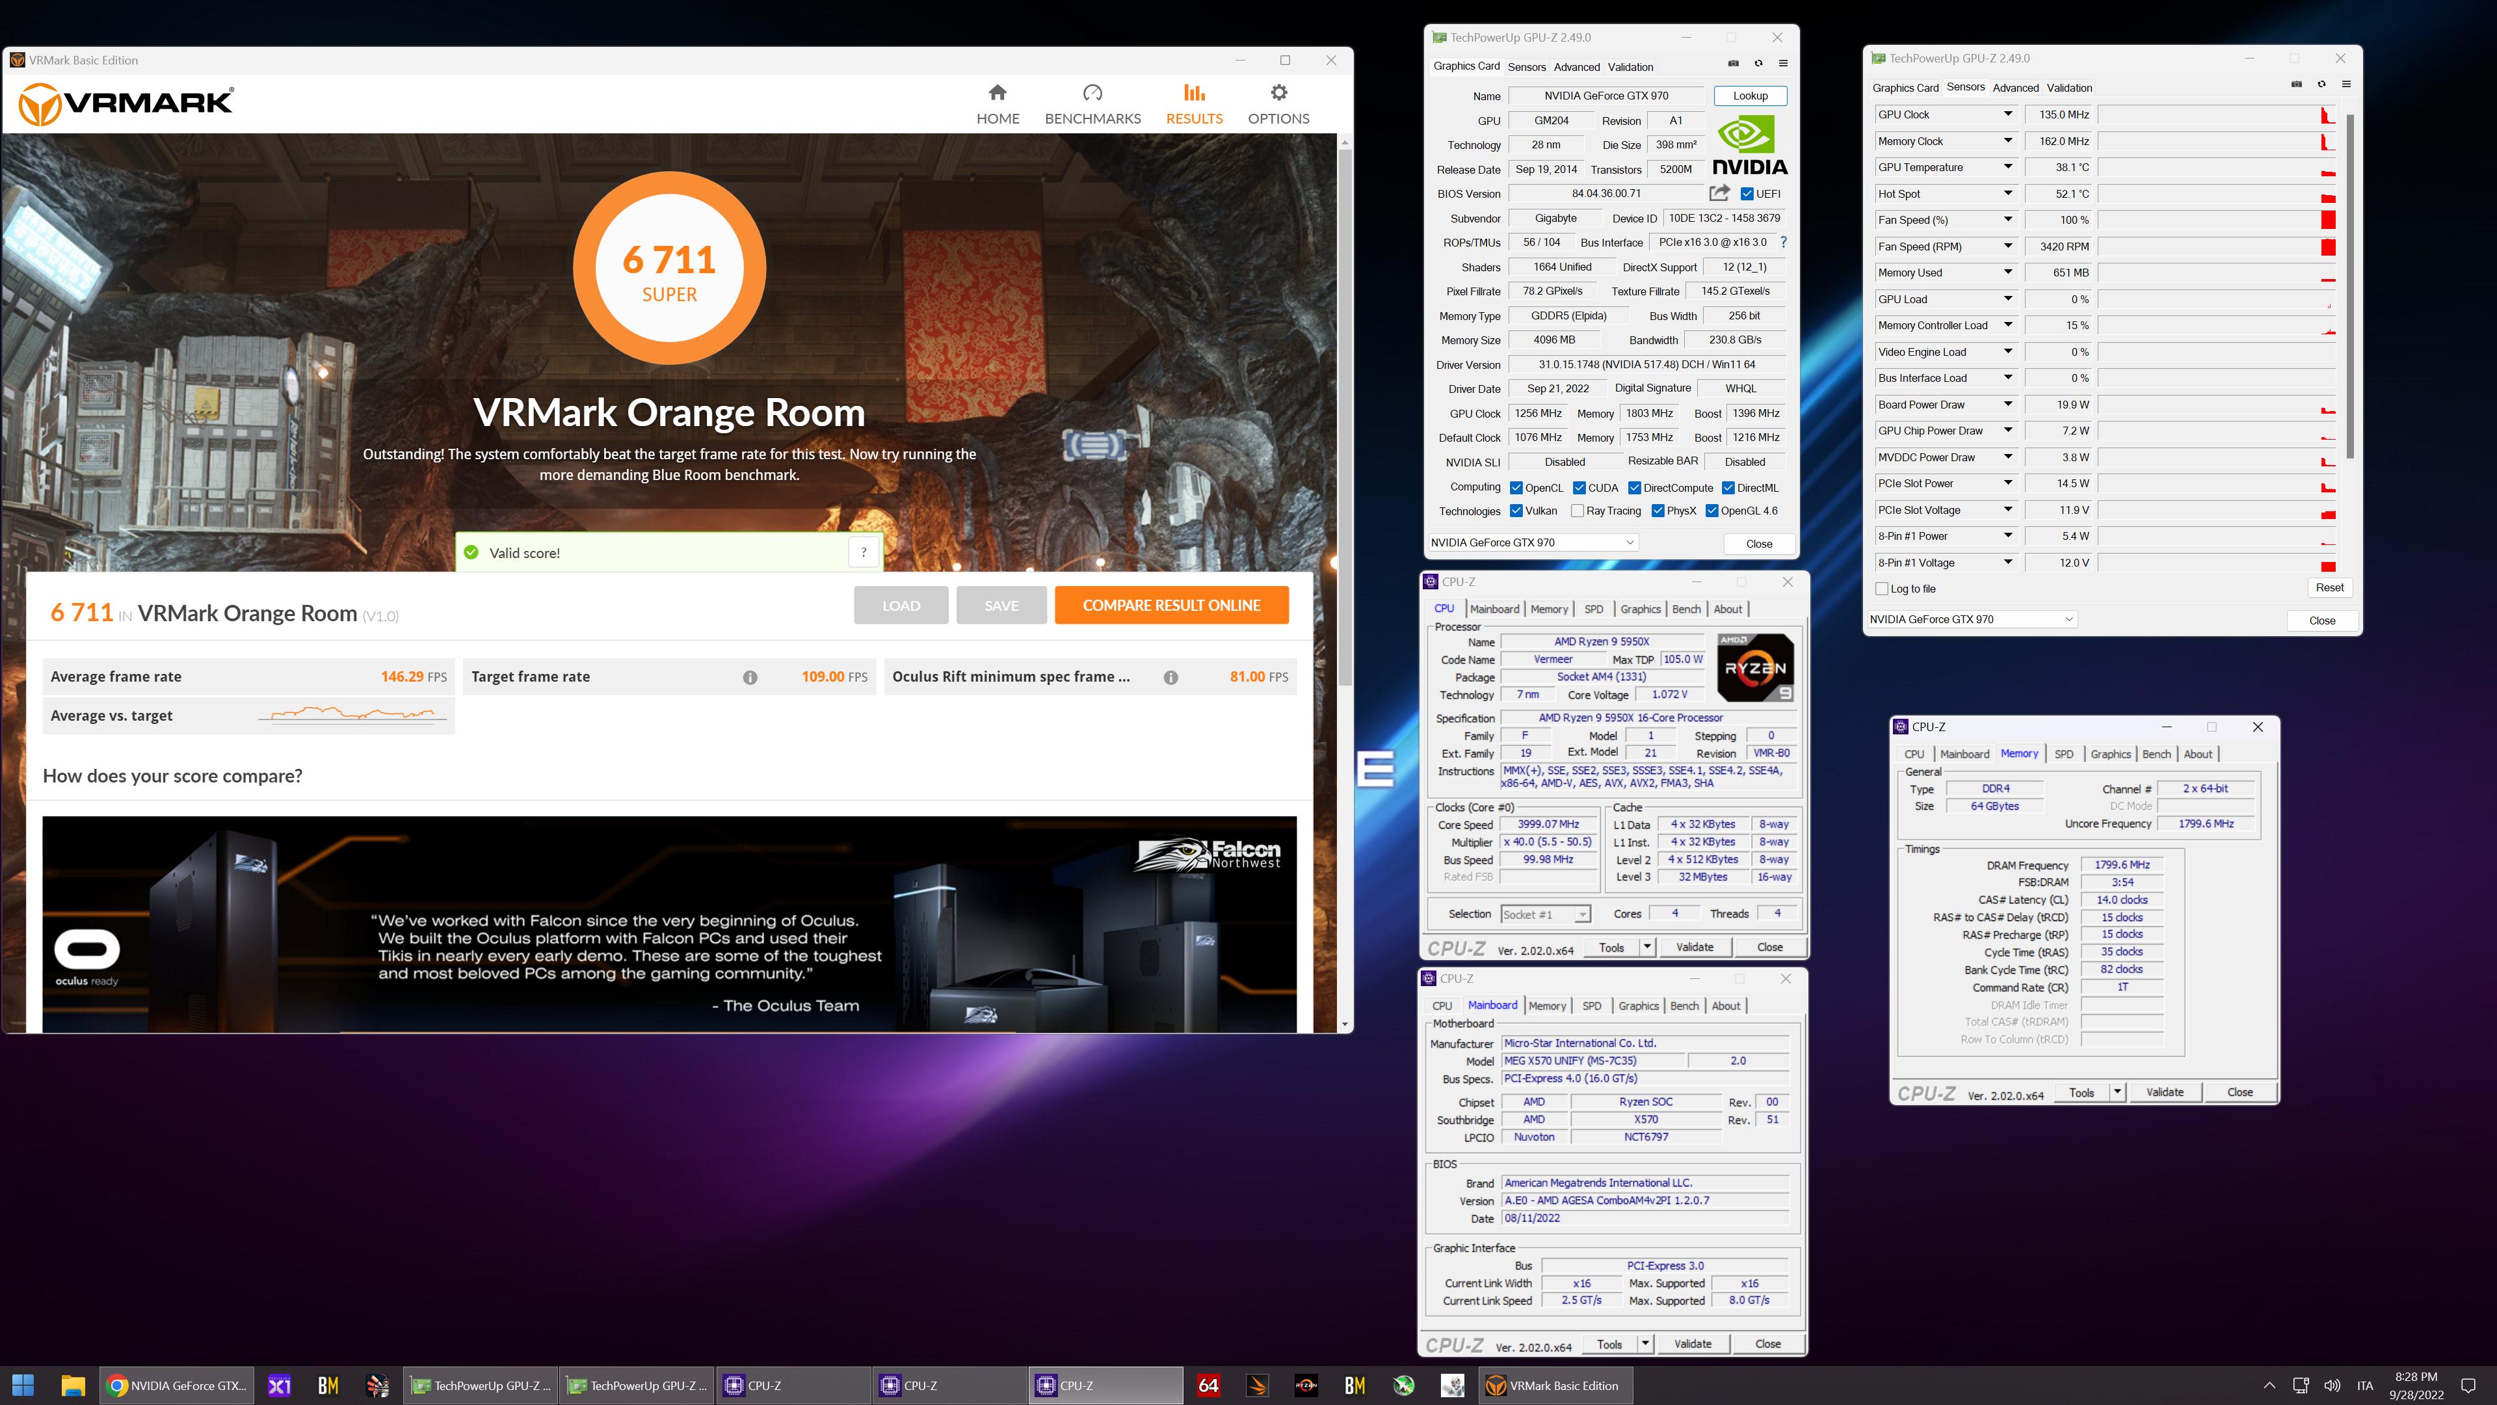Show hidden system tray icons

[2269, 1385]
